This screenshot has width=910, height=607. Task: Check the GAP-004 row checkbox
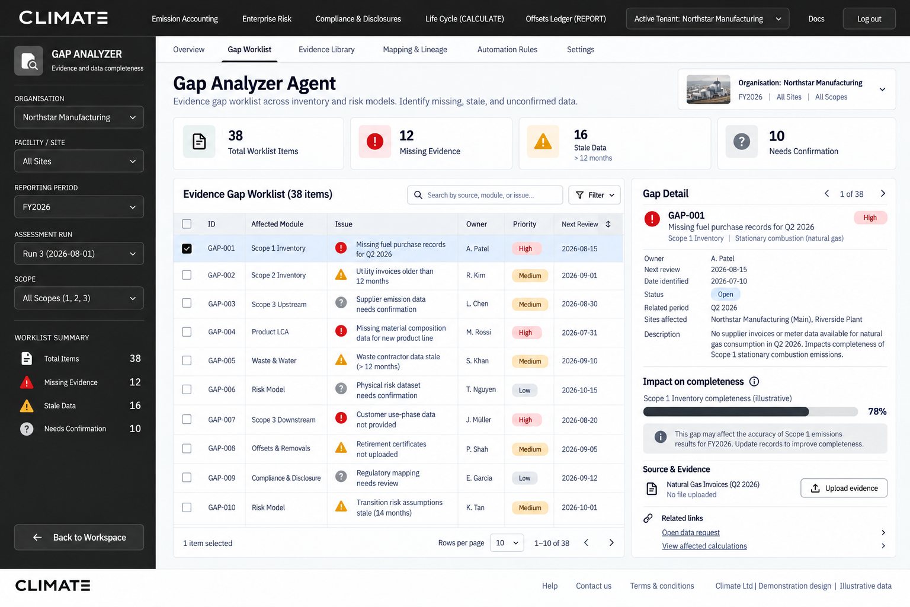(187, 332)
